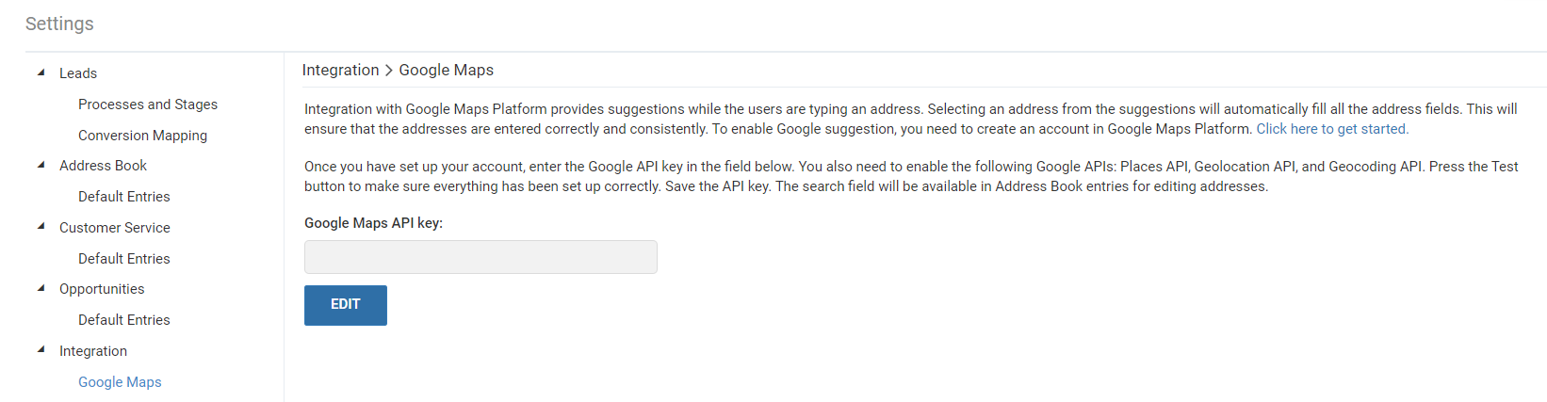Open Conversion Mapping settings
1547x402 pixels.
142,136
